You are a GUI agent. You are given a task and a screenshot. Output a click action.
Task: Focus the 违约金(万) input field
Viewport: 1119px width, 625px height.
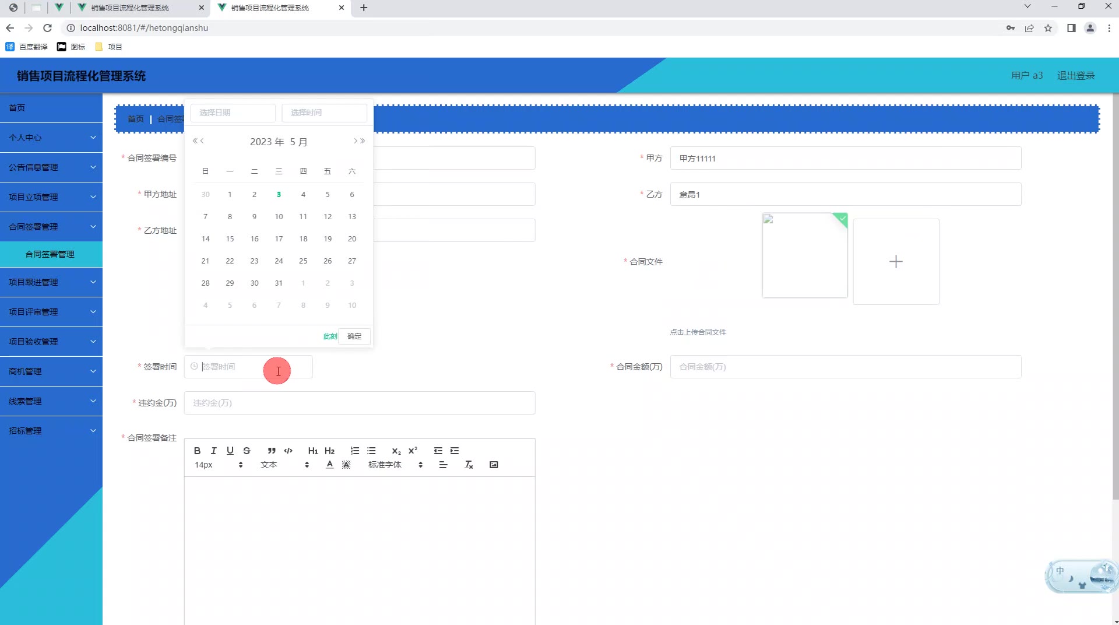pyautogui.click(x=360, y=403)
